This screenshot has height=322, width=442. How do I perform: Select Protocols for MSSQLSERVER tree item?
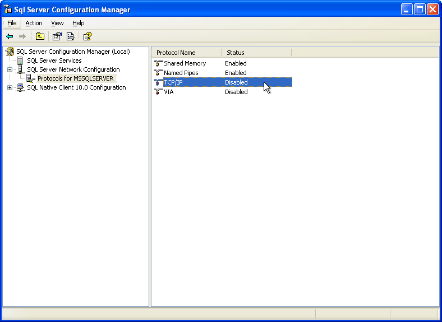tap(76, 78)
